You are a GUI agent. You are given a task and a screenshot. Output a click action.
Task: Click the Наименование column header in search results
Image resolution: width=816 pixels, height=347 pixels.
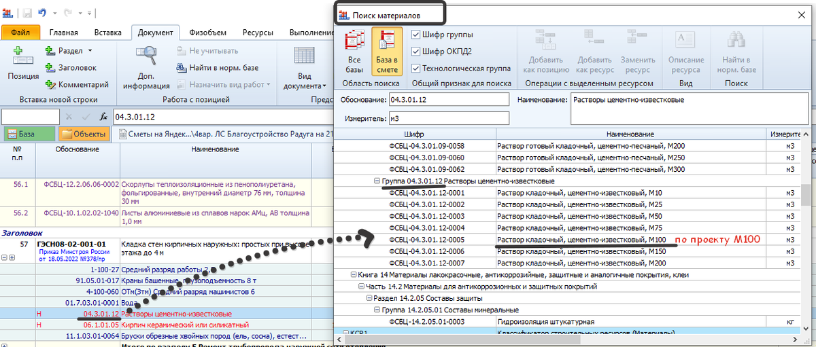(631, 134)
